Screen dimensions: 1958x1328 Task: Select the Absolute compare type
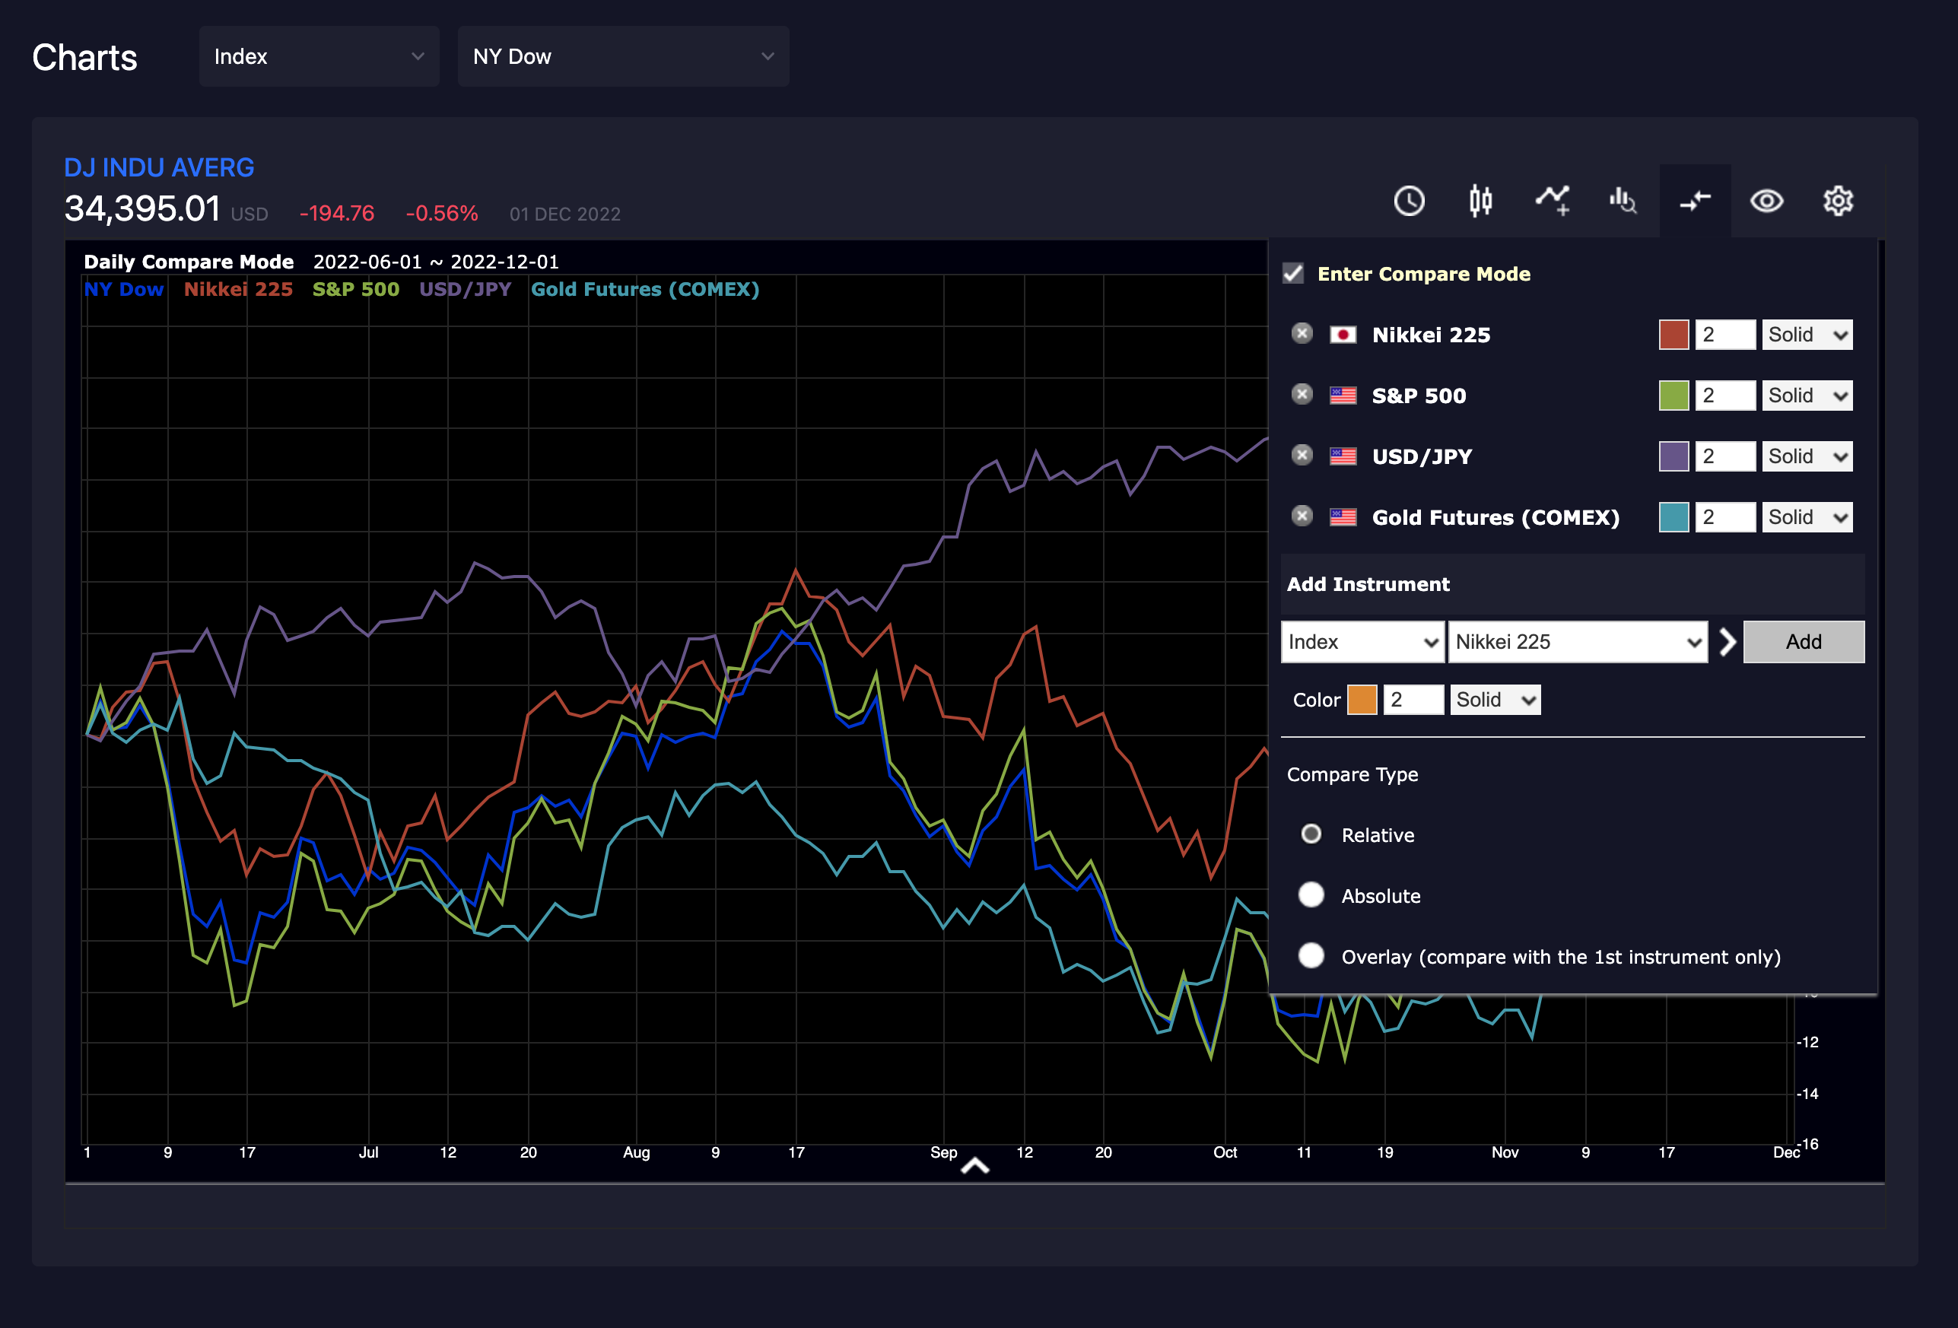(x=1311, y=895)
